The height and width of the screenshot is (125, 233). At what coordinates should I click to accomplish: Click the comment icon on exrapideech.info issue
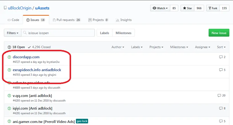point(221,70)
